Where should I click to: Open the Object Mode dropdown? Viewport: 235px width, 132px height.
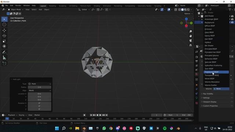pos(16,10)
